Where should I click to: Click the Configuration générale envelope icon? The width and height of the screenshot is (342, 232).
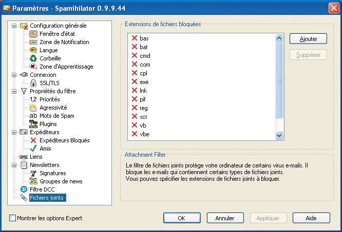[x=24, y=26]
